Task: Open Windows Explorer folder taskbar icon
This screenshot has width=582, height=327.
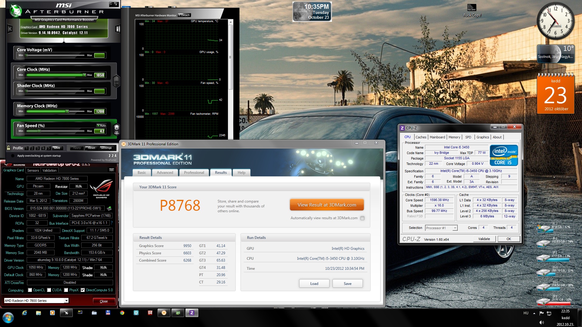Action: click(38, 313)
